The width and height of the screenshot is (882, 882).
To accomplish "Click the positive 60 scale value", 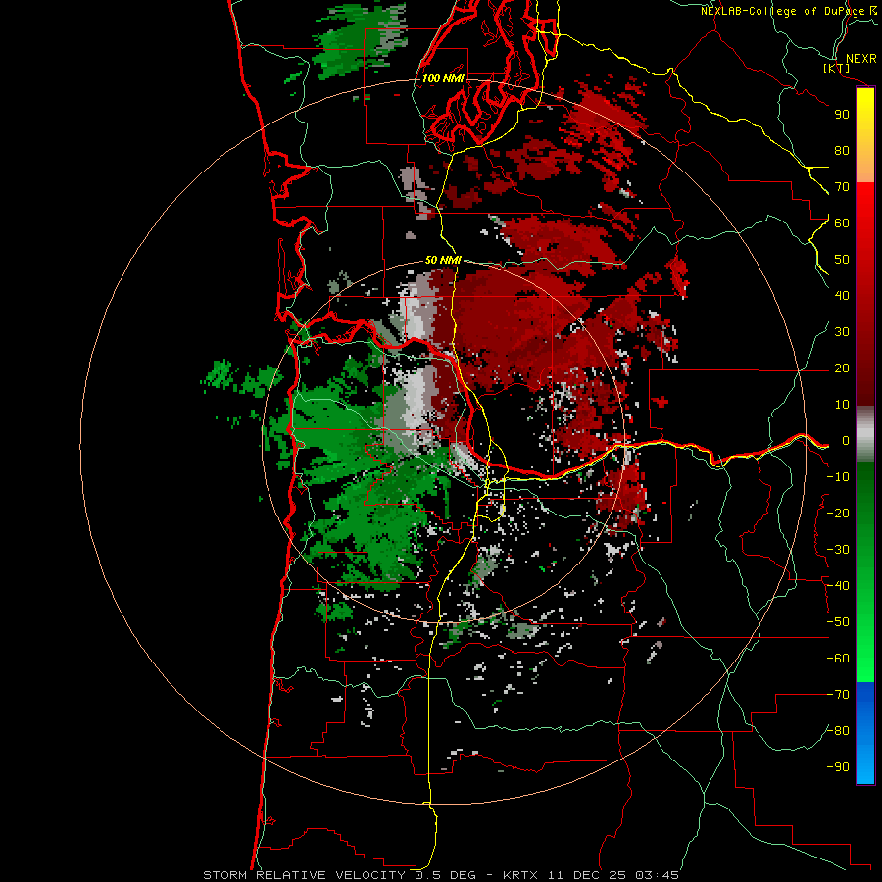I will click(842, 222).
